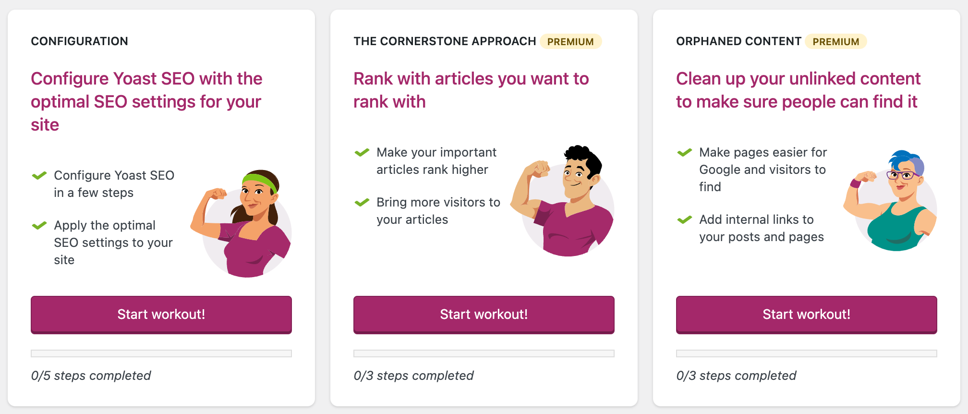Click the blue-haired woman with glasses illustration

(890, 201)
